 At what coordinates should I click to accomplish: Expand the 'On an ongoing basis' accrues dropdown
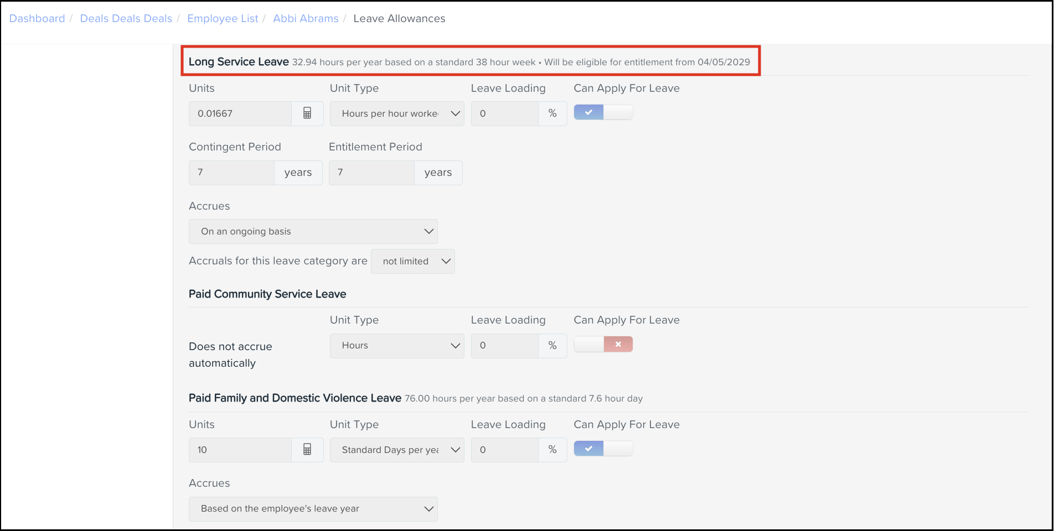tap(313, 231)
